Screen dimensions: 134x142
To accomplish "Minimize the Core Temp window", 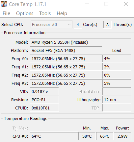I will (x=87, y=4).
